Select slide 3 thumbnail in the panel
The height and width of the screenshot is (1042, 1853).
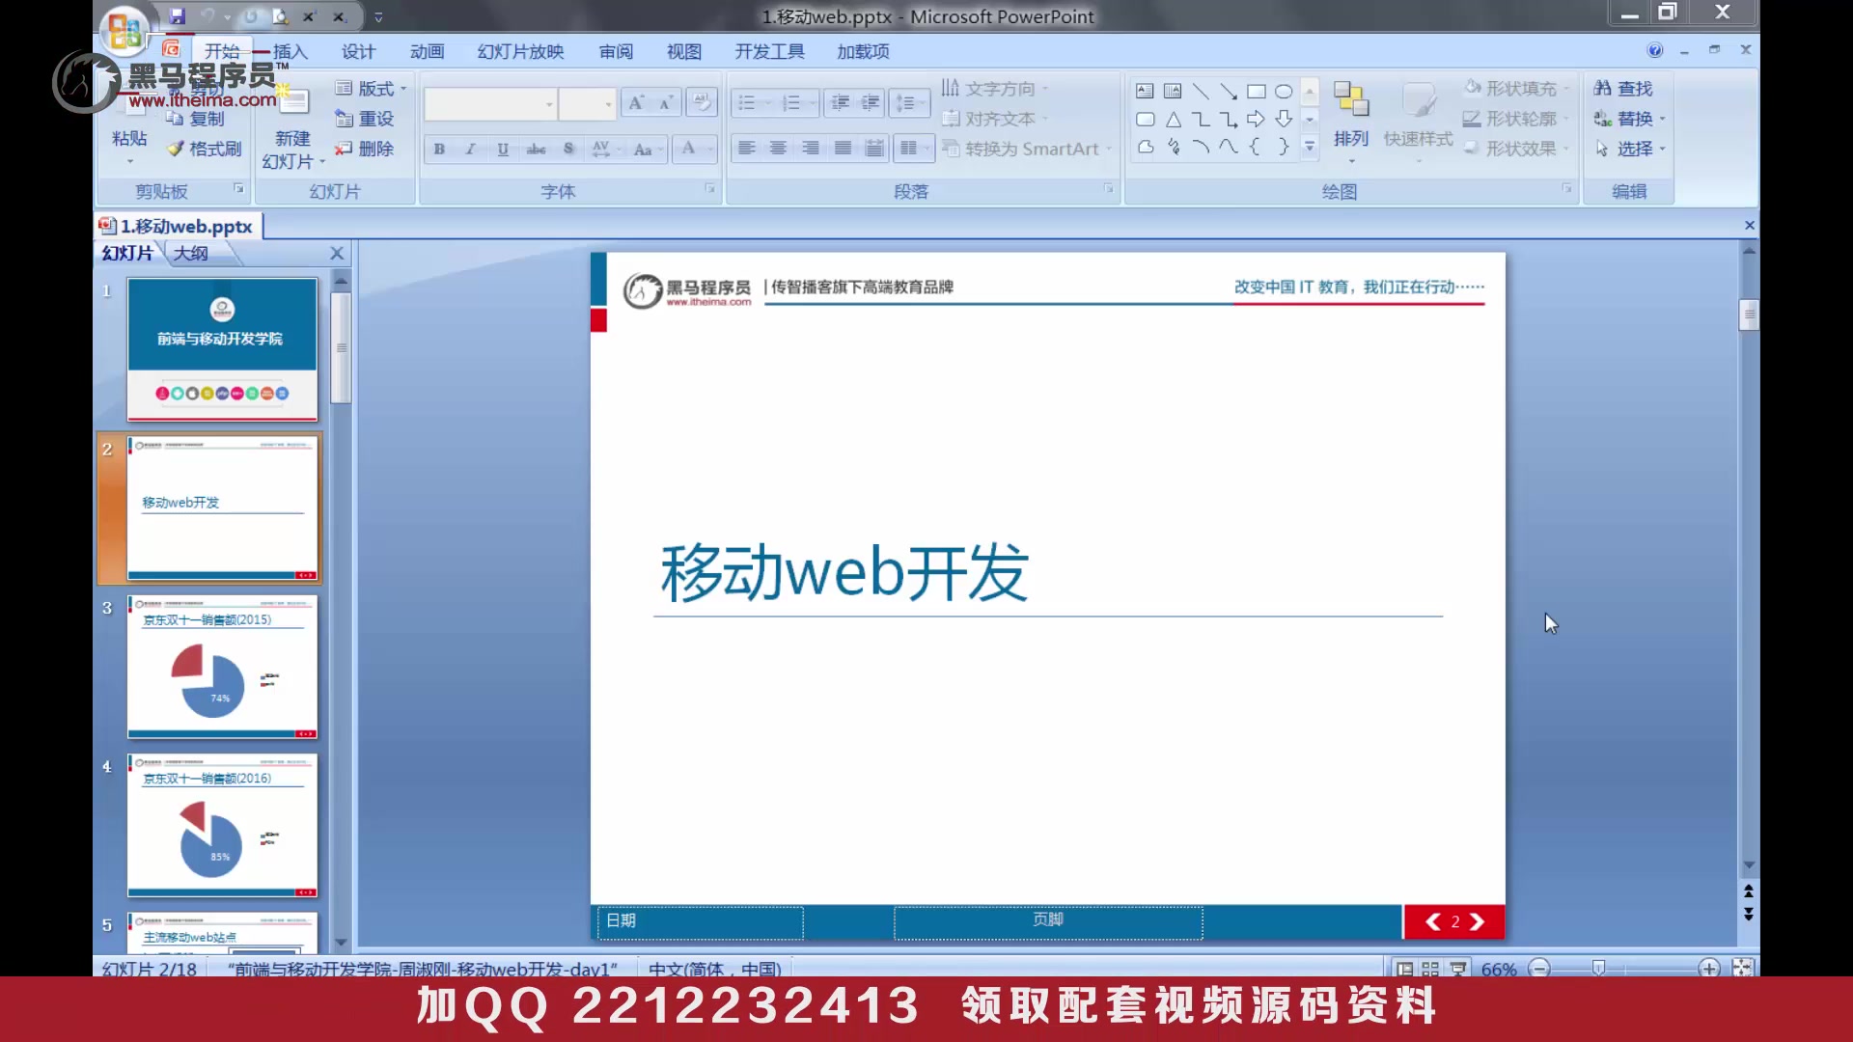tap(221, 668)
